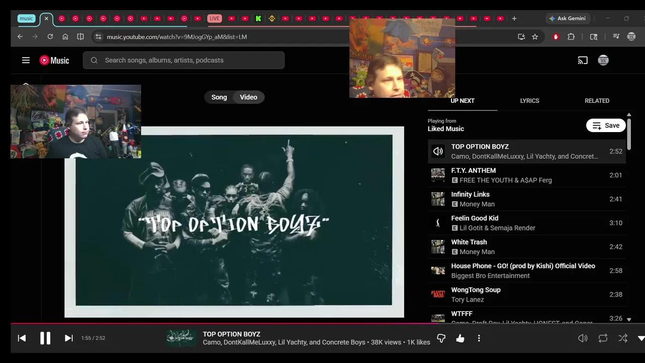Skip to the next track
645x363 pixels.
pos(69,338)
